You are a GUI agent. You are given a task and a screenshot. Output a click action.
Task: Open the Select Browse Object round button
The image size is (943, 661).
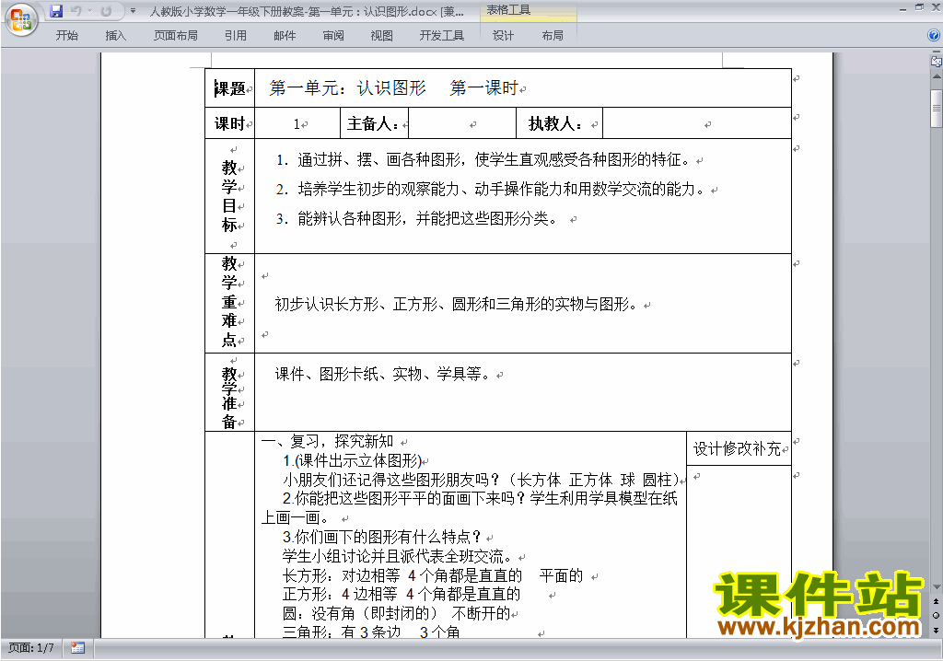[x=936, y=615]
